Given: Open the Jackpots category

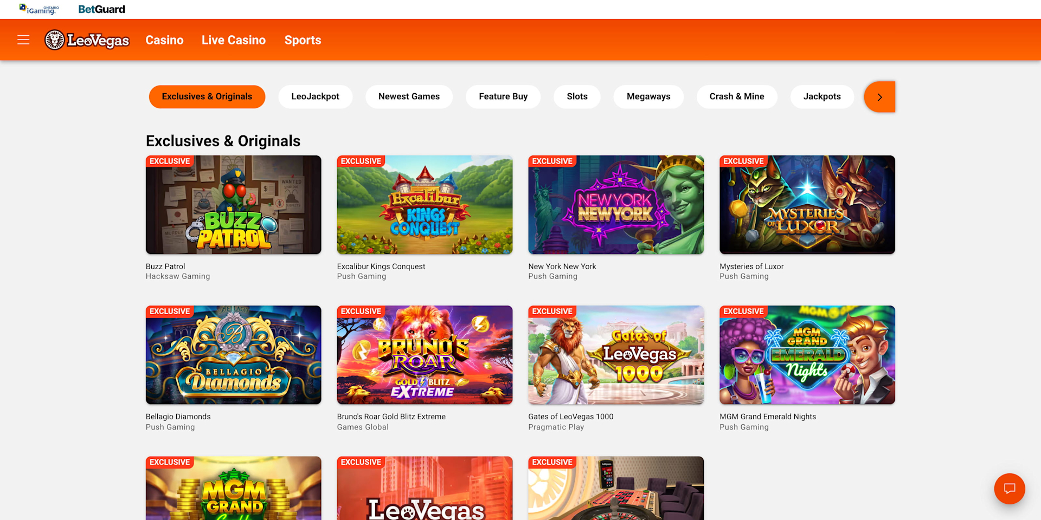Looking at the screenshot, I should (822, 96).
